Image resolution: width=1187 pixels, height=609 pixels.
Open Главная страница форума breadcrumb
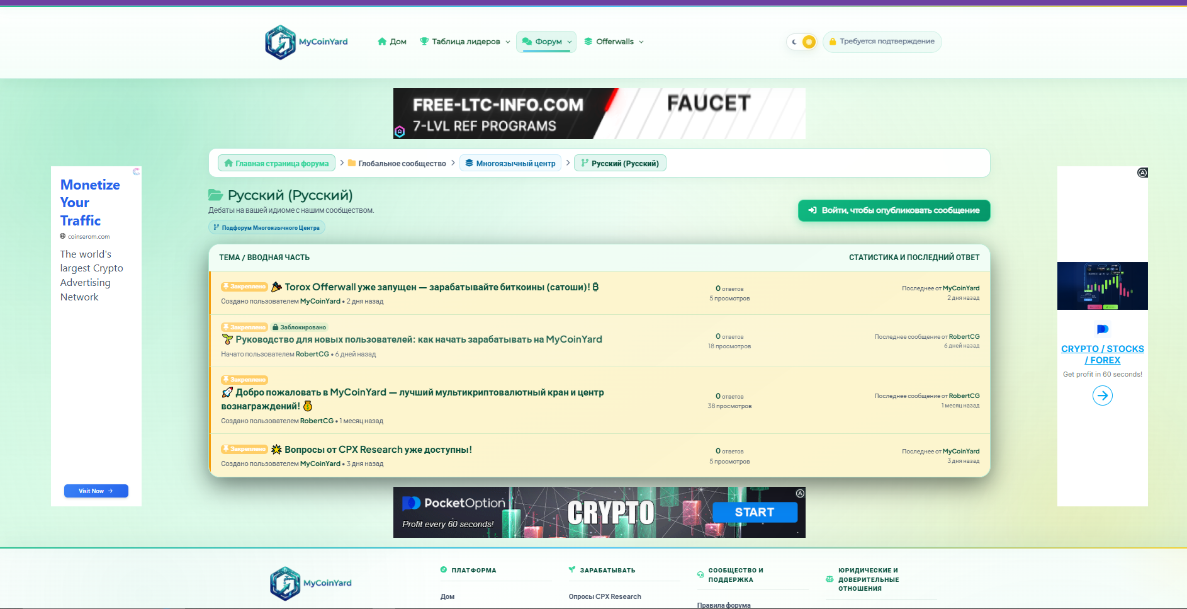point(276,163)
